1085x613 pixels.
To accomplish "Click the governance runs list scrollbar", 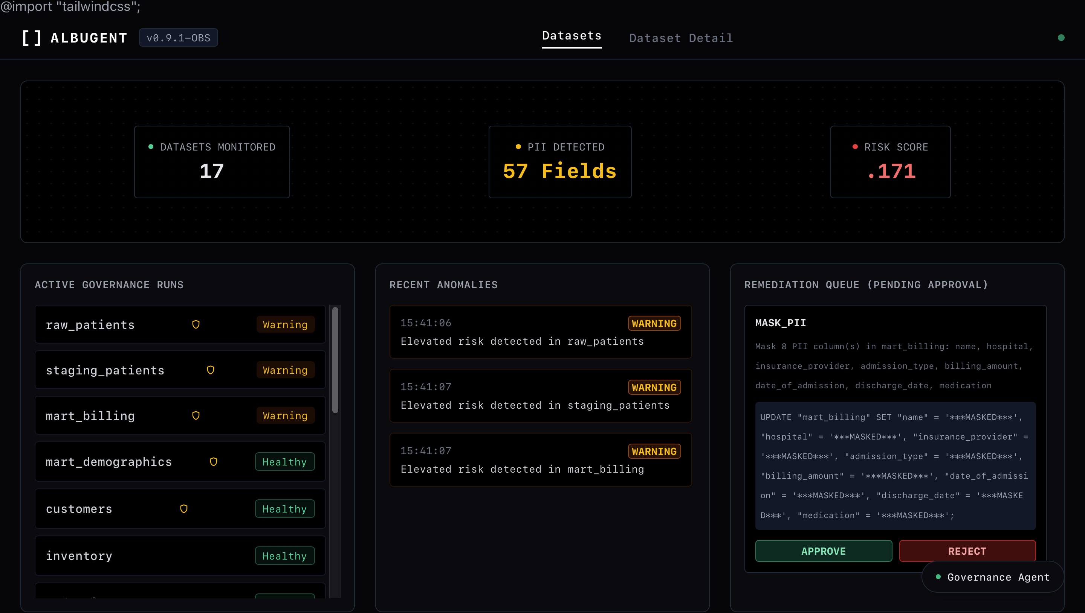I will (x=335, y=360).
